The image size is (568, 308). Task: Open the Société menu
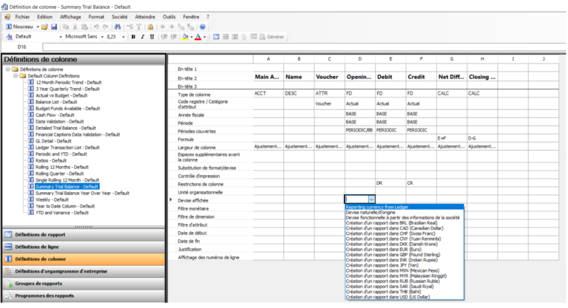pyautogui.click(x=119, y=16)
